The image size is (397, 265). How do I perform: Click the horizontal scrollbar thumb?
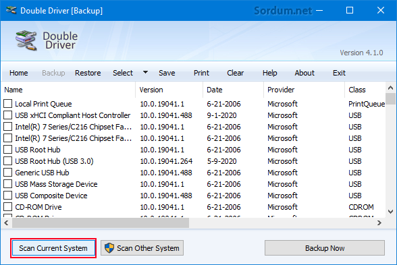tap(101, 223)
